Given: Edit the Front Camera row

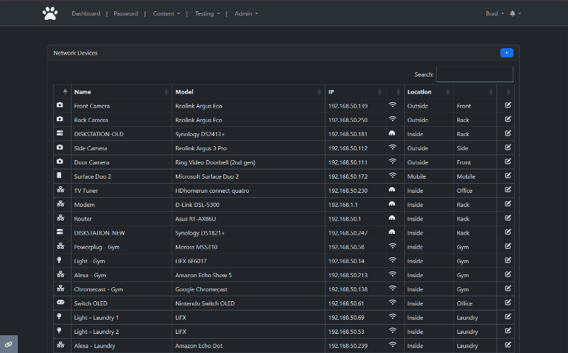Looking at the screenshot, I should 508,105.
